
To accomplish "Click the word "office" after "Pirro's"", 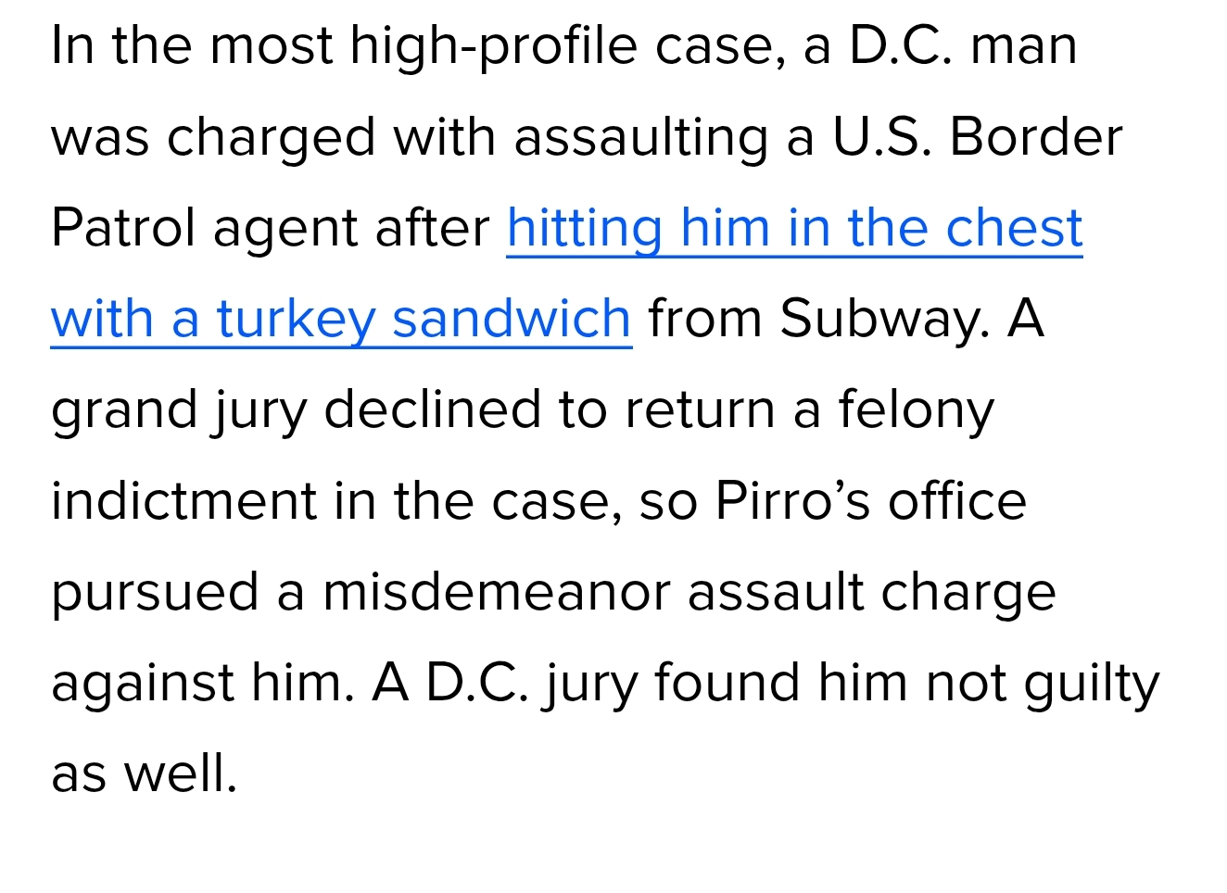I will point(957,501).
